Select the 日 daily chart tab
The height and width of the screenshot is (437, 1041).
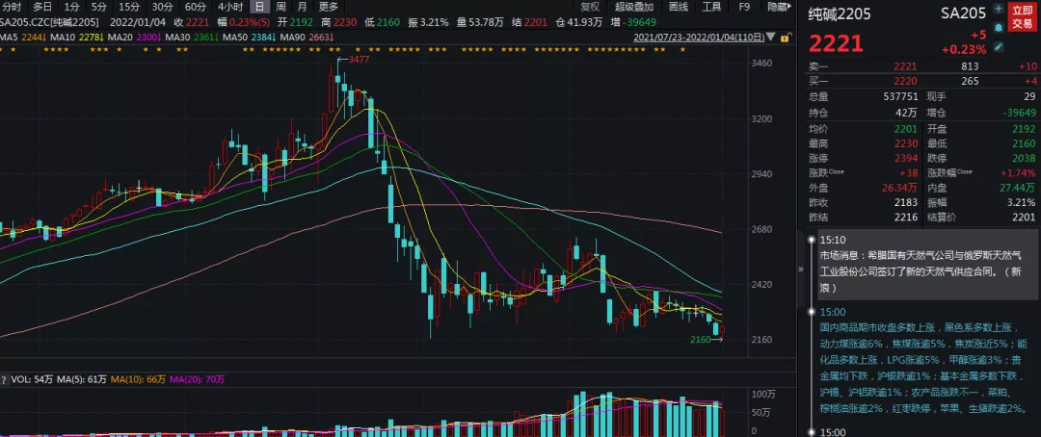click(259, 7)
